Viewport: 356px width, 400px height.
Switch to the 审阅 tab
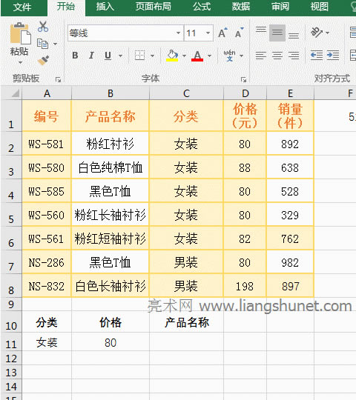pos(280,7)
